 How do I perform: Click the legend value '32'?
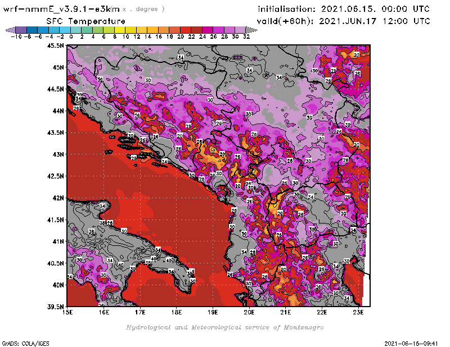(246, 37)
